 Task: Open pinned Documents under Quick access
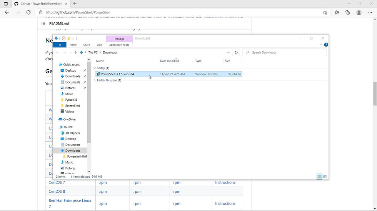[72, 82]
